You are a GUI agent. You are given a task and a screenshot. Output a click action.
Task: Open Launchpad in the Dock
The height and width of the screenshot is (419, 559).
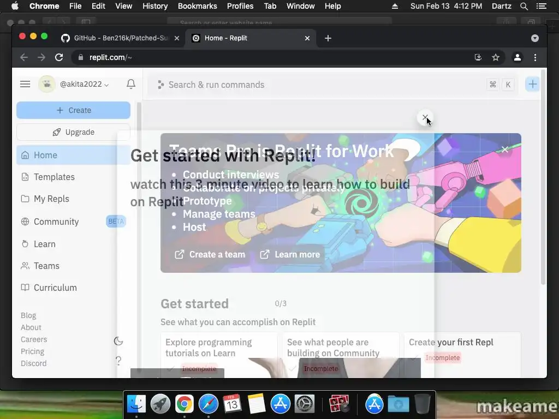click(x=160, y=404)
